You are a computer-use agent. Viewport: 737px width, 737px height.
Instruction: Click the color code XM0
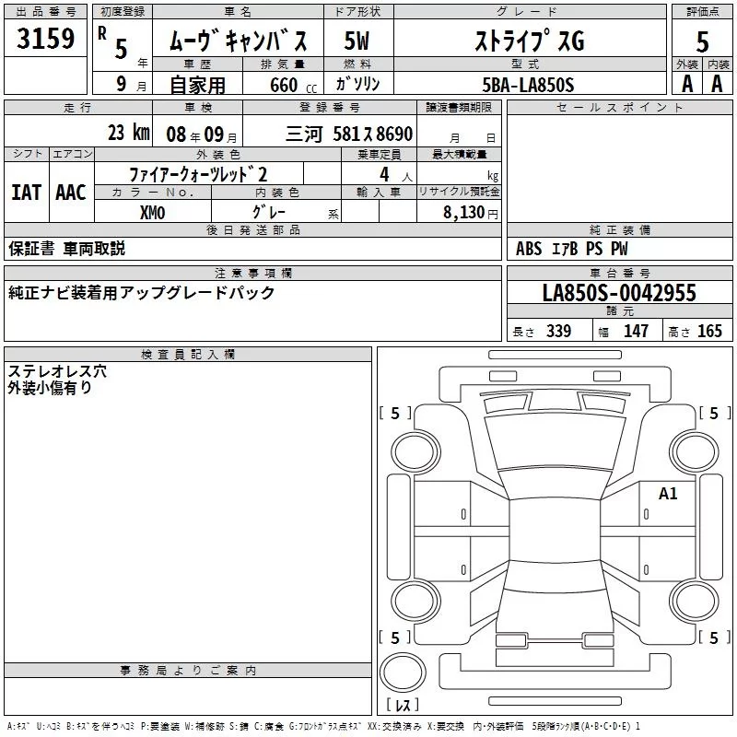coord(152,212)
